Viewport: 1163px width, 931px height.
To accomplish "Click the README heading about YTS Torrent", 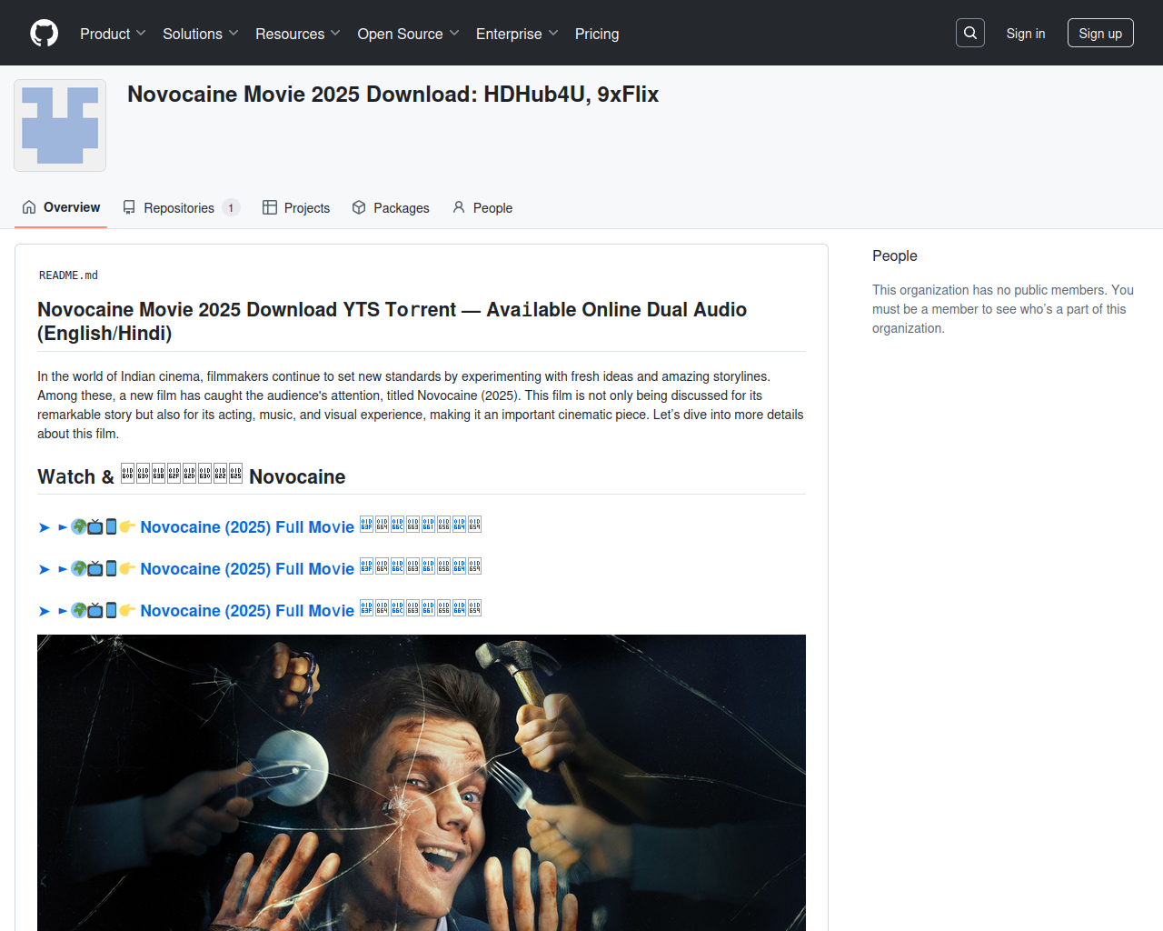I will pyautogui.click(x=392, y=321).
